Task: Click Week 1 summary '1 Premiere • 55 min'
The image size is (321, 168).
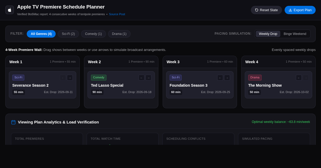Action: click(x=63, y=62)
